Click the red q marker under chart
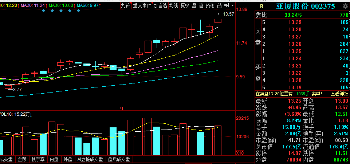Screen dimensions: 350x164 122,108
